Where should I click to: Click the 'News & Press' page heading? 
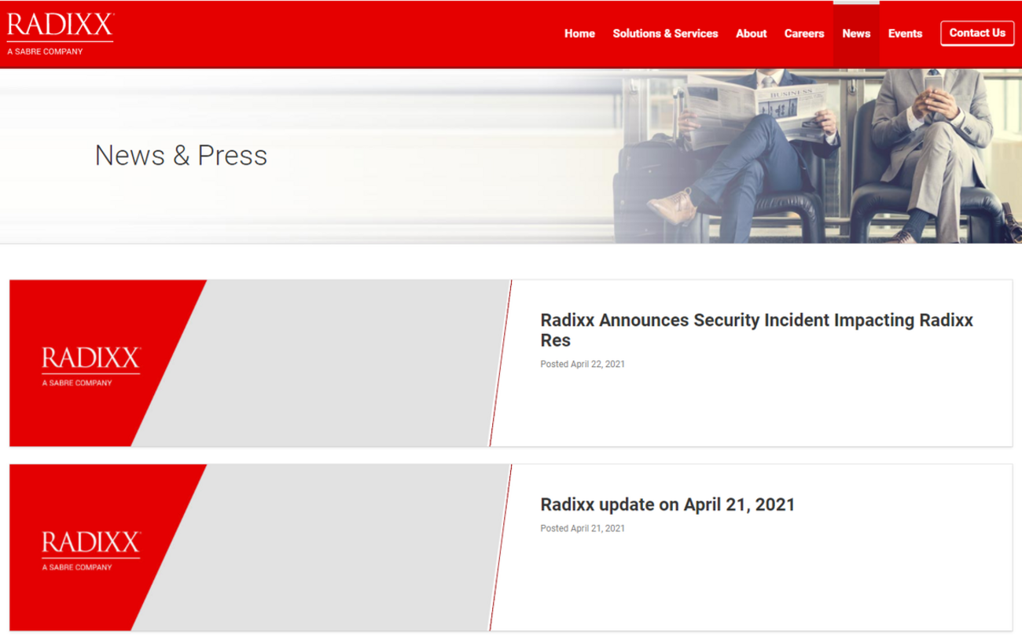181,156
